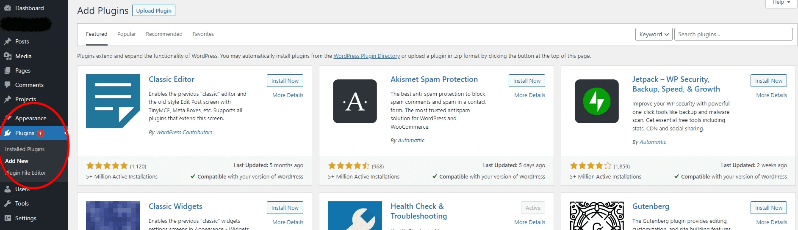Click the Tools wrench icon
Screen dimensions: 798x230
point(8,203)
